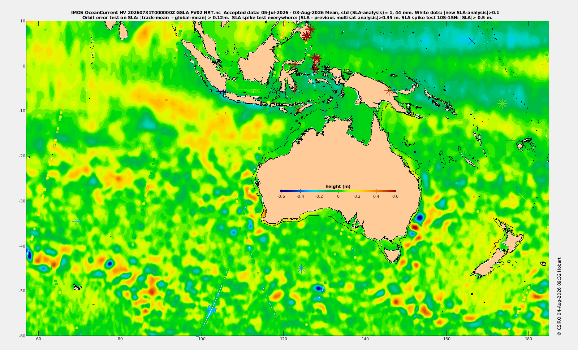Click the latitude 10 y-axis label

23,21
